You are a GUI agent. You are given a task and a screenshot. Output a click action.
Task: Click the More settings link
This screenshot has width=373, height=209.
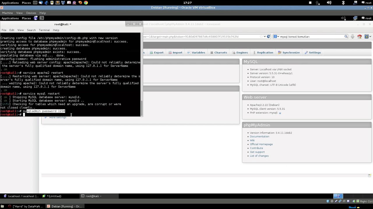click(58, 117)
